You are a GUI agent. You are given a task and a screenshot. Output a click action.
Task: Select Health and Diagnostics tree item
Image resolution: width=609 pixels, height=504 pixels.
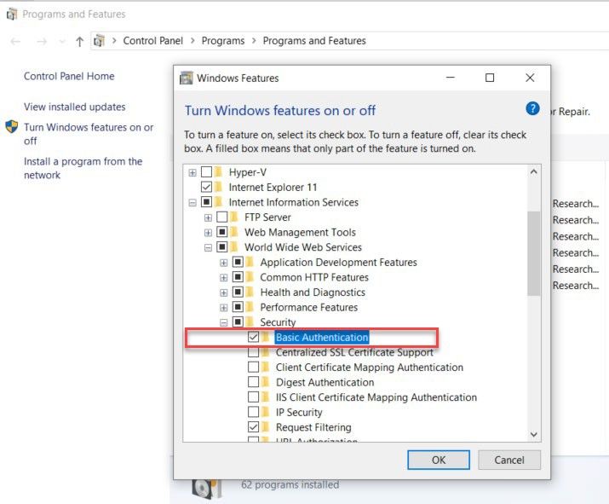[313, 292]
